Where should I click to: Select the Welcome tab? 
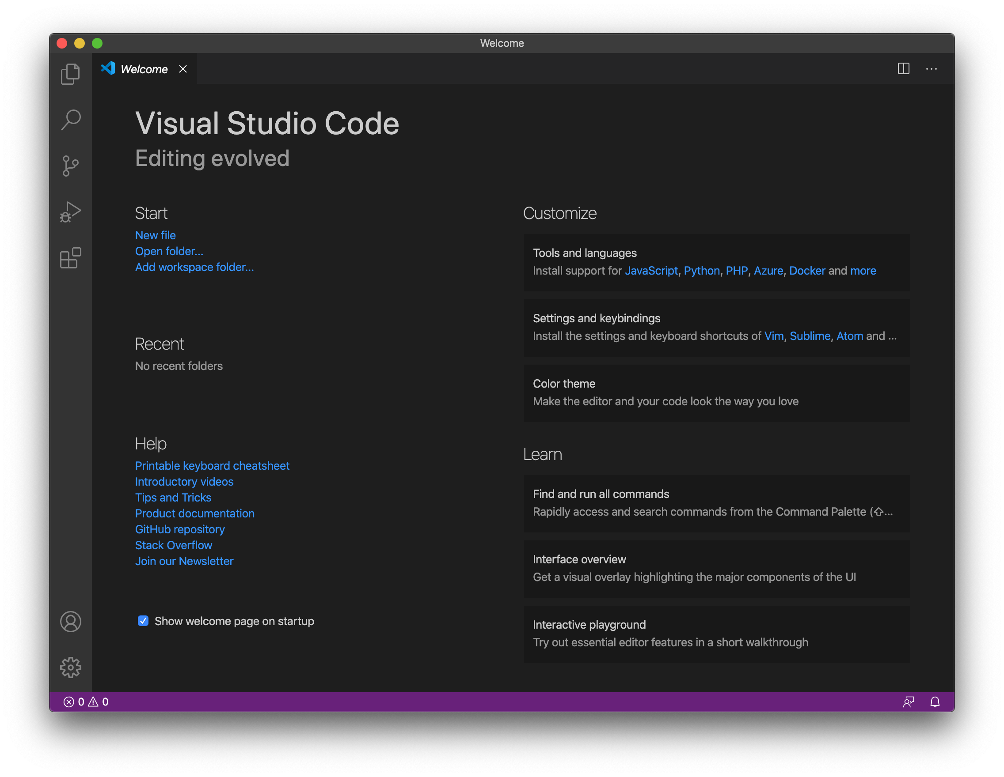click(144, 68)
